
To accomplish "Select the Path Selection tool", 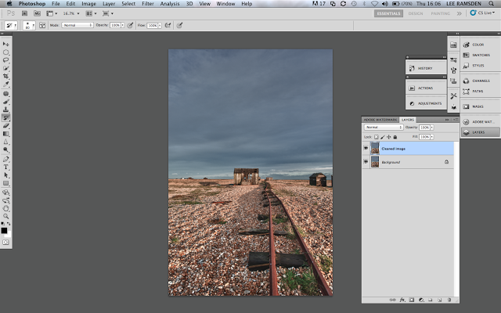I will [x=5, y=175].
